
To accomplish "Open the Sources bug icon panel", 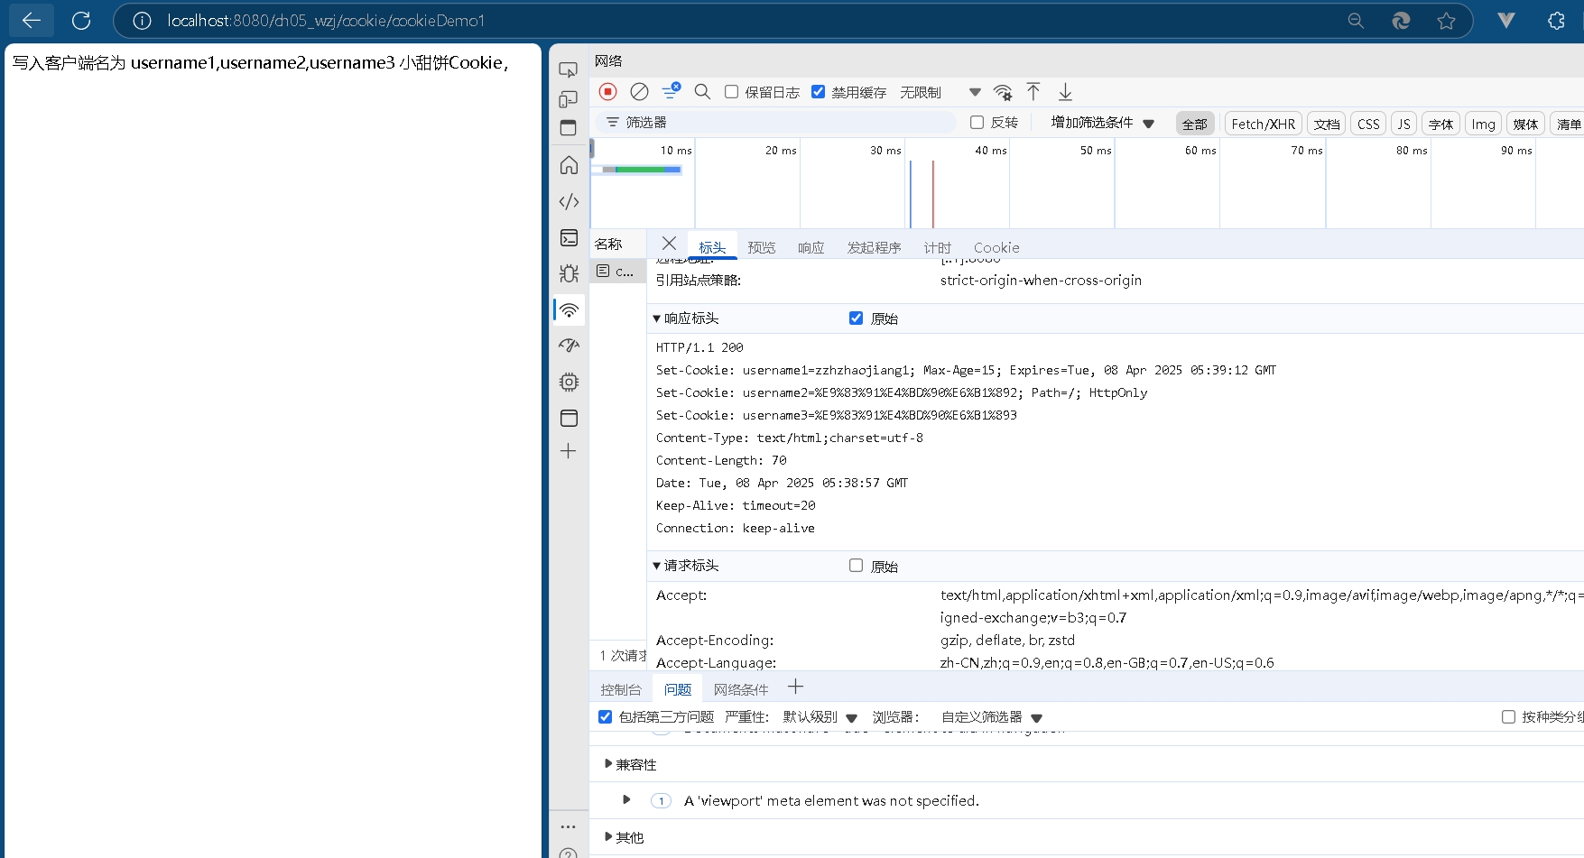I will pyautogui.click(x=569, y=273).
